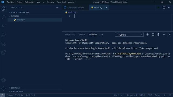Image resolution: width=173 pixels, height=97 pixels.
Task: Change file encoding UTF-8
Action: (x=142, y=95)
